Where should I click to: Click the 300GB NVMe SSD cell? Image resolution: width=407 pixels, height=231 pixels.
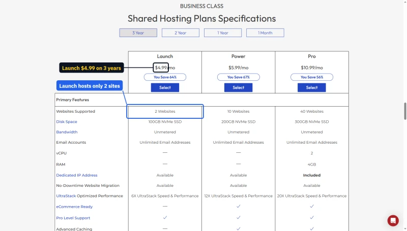click(312, 122)
